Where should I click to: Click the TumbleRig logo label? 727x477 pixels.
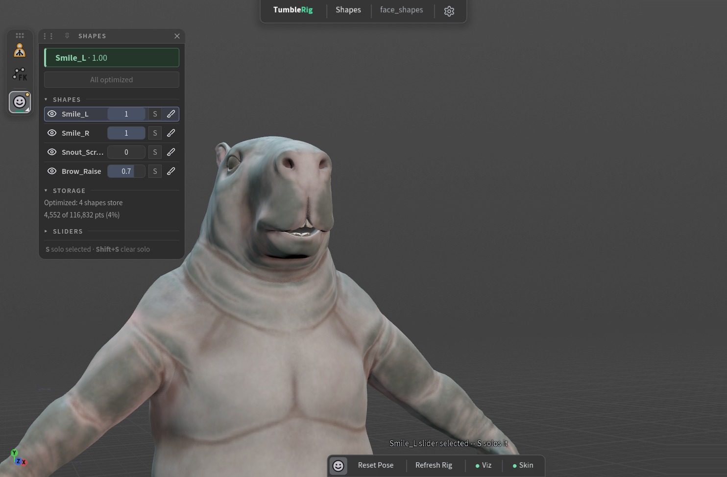pos(293,10)
